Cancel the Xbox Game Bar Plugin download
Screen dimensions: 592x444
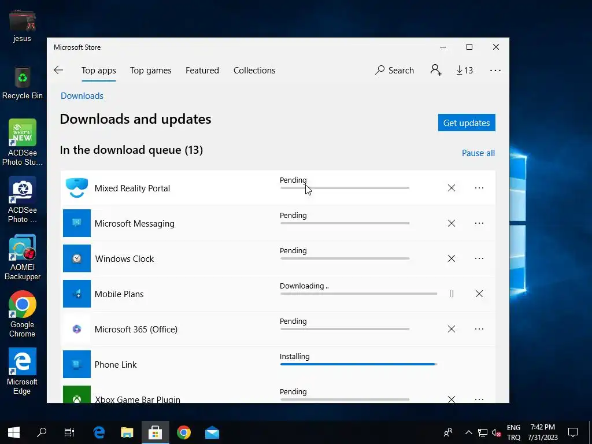pos(451,399)
